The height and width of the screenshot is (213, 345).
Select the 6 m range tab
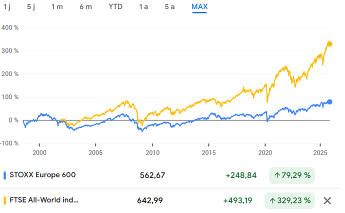click(x=85, y=7)
